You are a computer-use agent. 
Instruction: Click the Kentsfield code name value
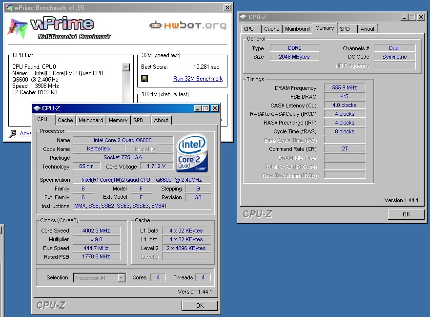click(99, 149)
